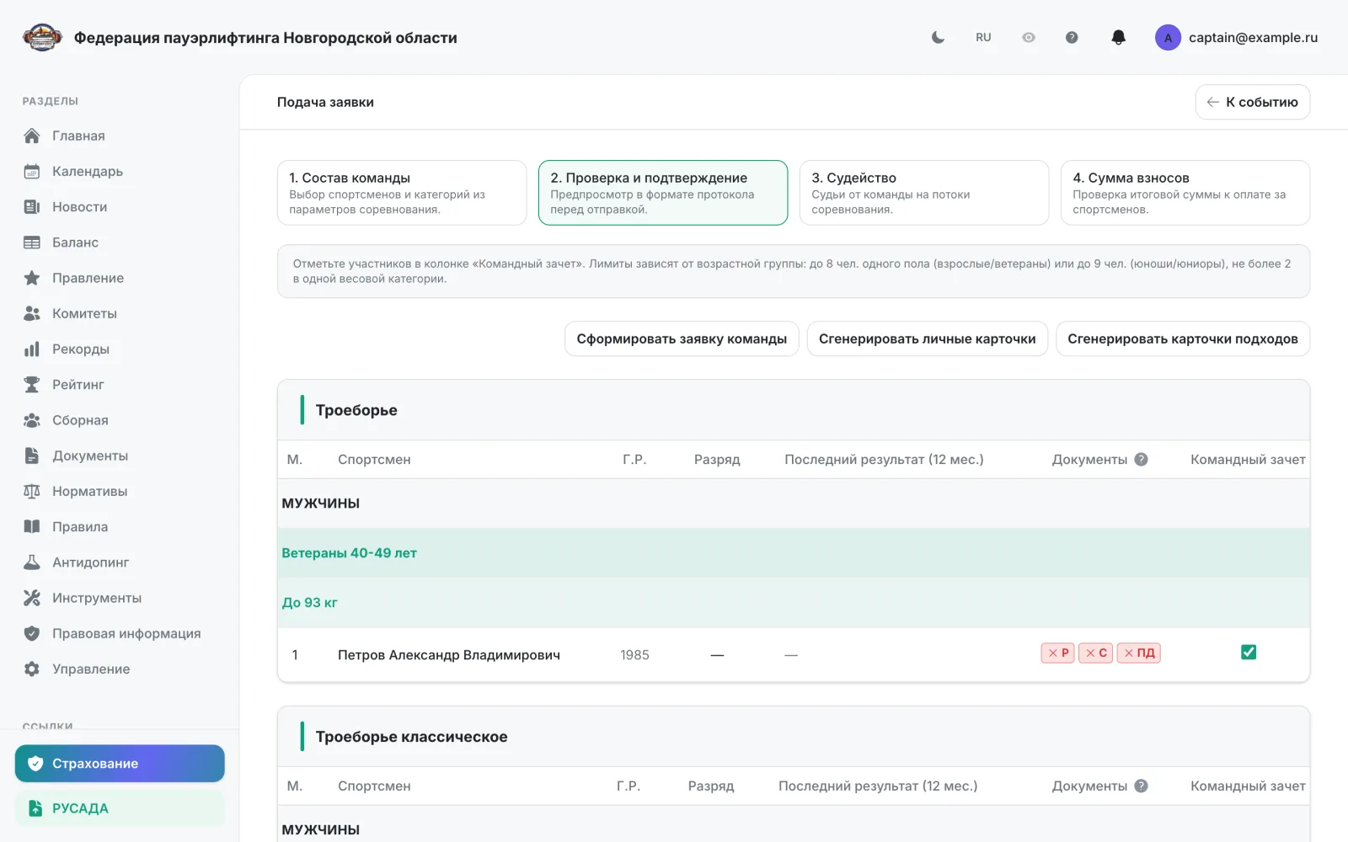
Task: Click the Нормативы scales icon
Action: [x=32, y=491]
